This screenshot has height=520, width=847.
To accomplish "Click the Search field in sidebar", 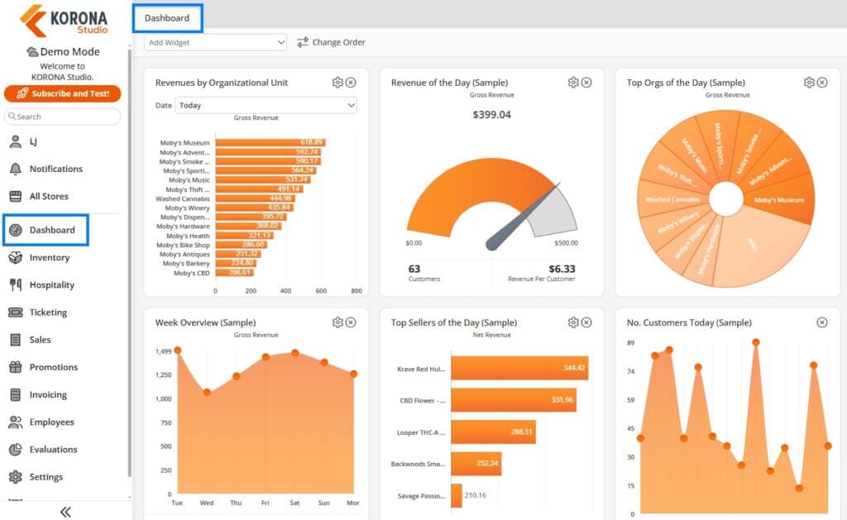I will coord(63,117).
